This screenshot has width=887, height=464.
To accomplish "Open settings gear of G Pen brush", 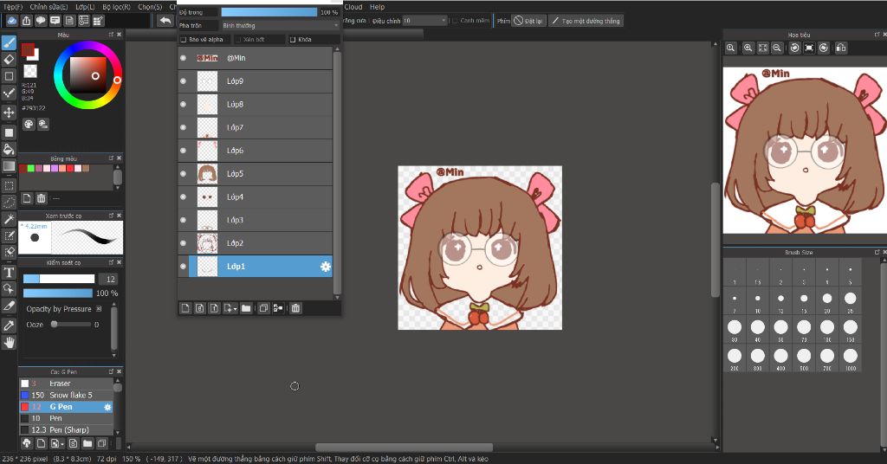I will click(107, 407).
